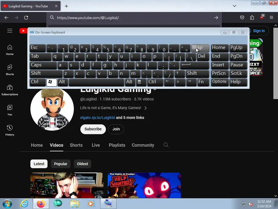
Task: Open the Live channel tab
Action: click(96, 145)
